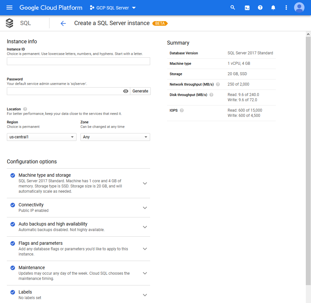311x303 pixels.
Task: Open the GCP SQL Server project selector
Action: tap(113, 8)
